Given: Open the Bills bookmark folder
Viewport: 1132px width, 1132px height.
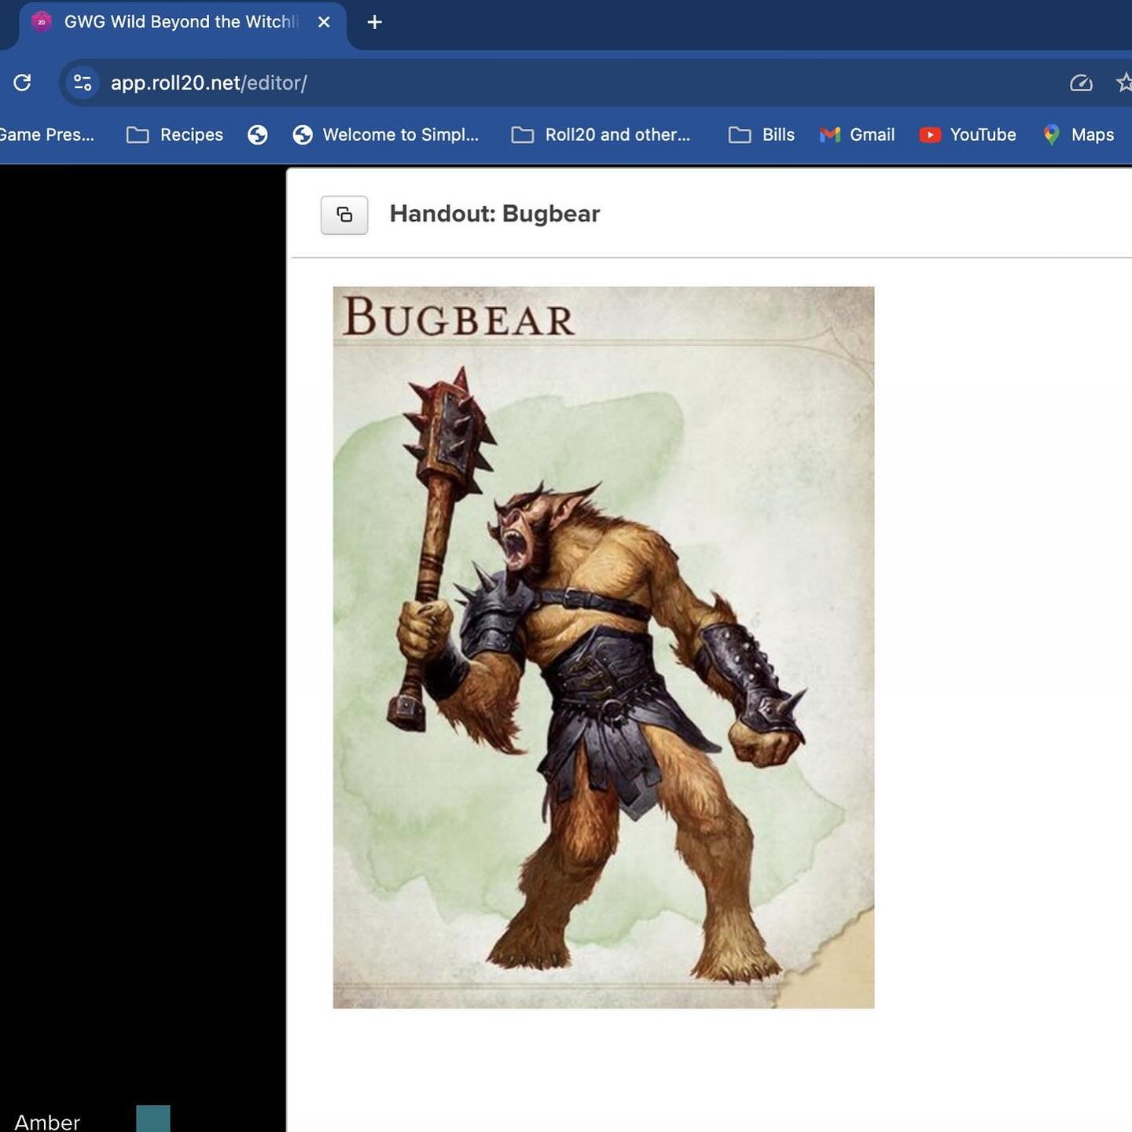Looking at the screenshot, I should click(762, 134).
